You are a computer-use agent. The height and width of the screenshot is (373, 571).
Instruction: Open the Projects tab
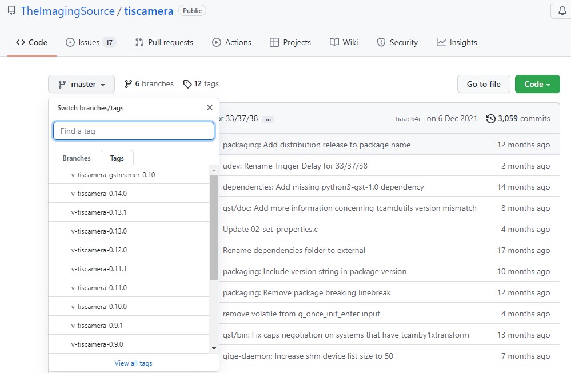[290, 43]
